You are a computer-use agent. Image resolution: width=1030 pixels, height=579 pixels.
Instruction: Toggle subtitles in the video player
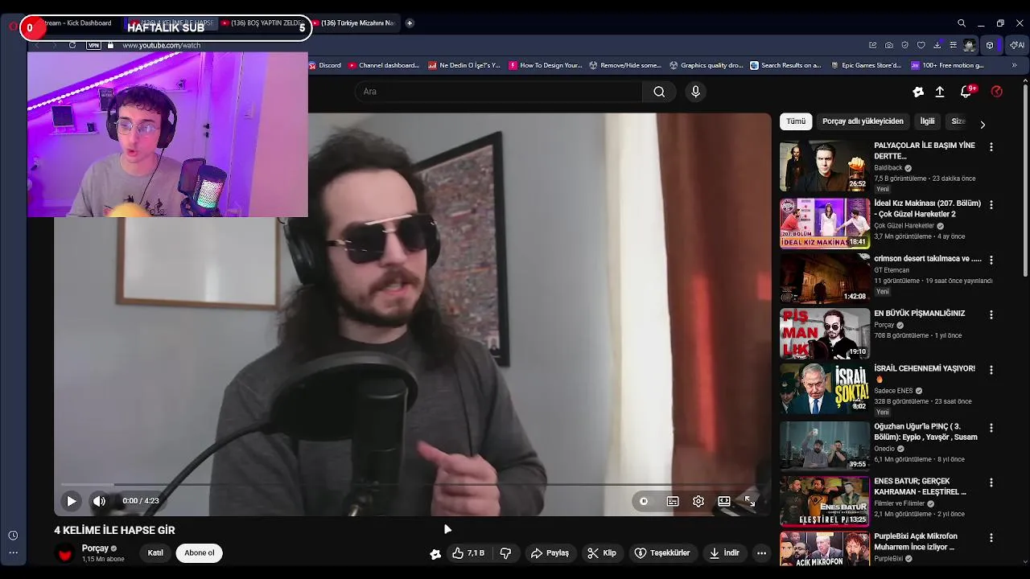click(673, 501)
